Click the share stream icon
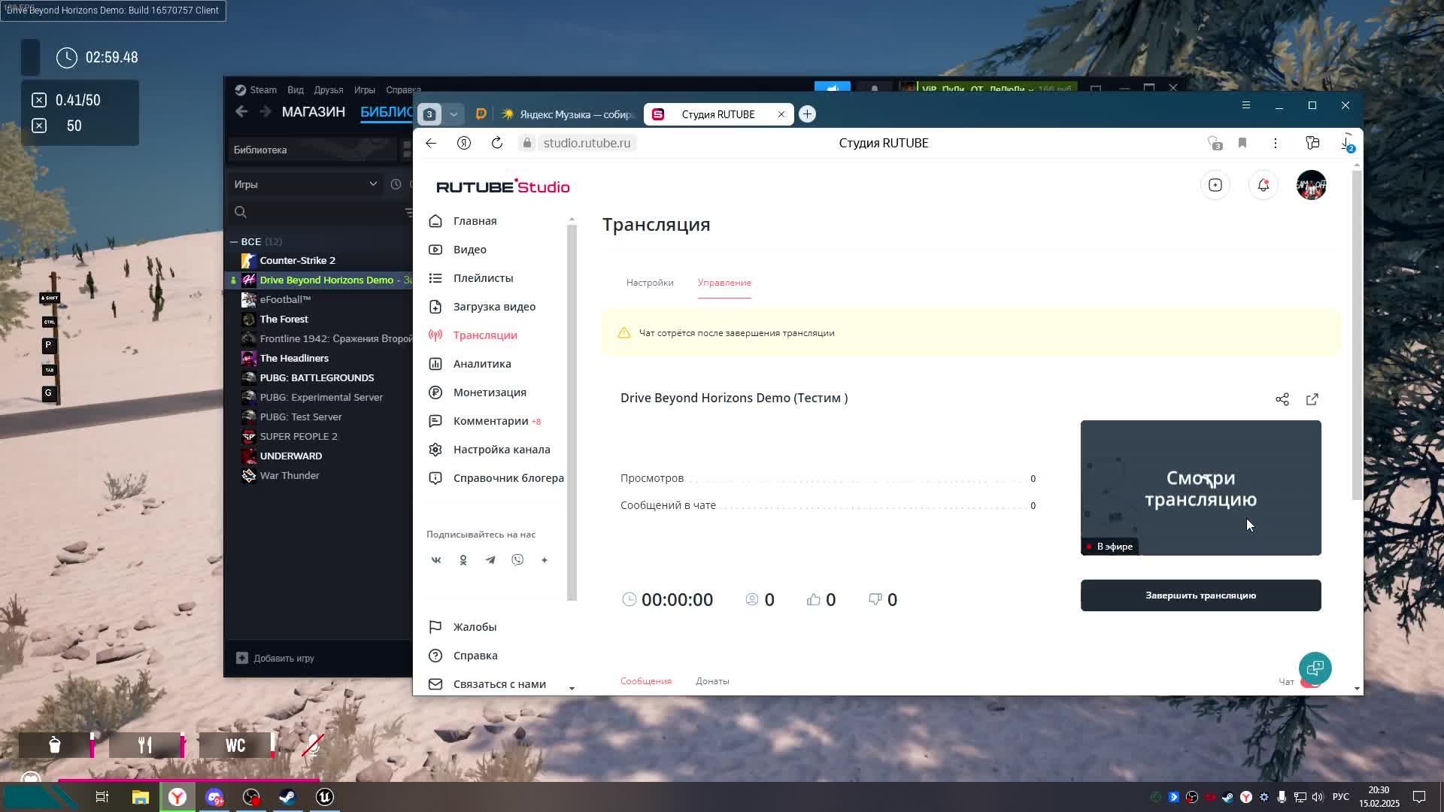This screenshot has width=1444, height=812. 1282,399
